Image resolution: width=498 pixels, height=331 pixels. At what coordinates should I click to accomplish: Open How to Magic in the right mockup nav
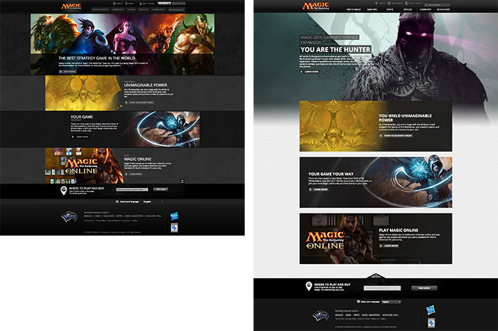tap(354, 9)
